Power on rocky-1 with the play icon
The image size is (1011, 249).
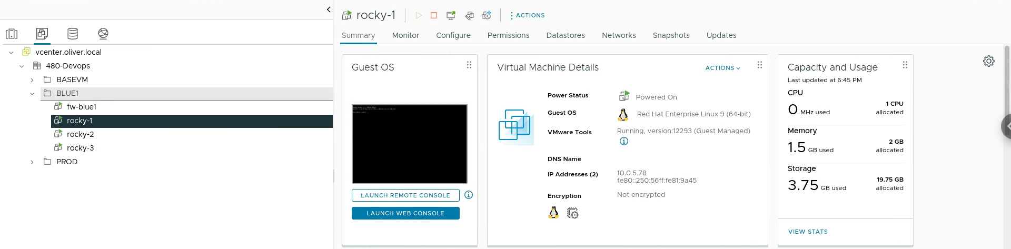(419, 15)
